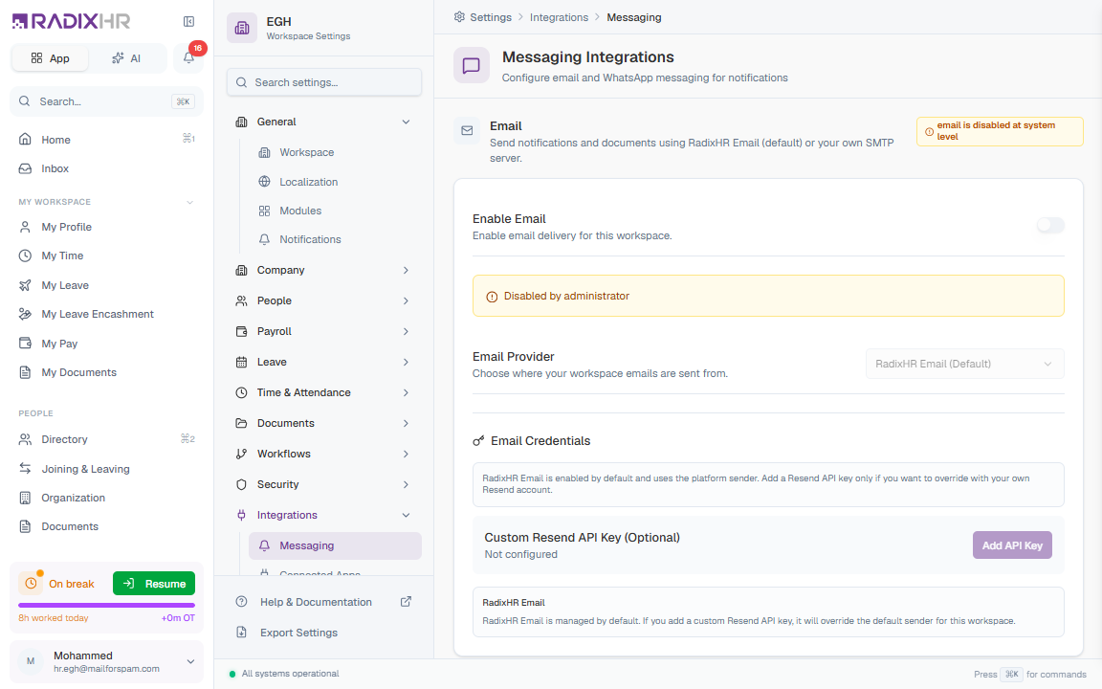Click the Export Settings file icon
Viewport: 1102px width, 689px height.
coord(242,632)
